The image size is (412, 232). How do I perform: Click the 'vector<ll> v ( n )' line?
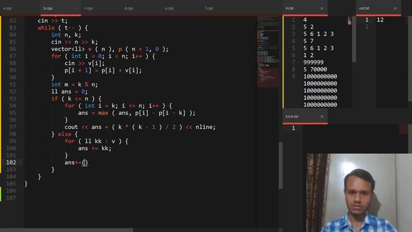110,49
